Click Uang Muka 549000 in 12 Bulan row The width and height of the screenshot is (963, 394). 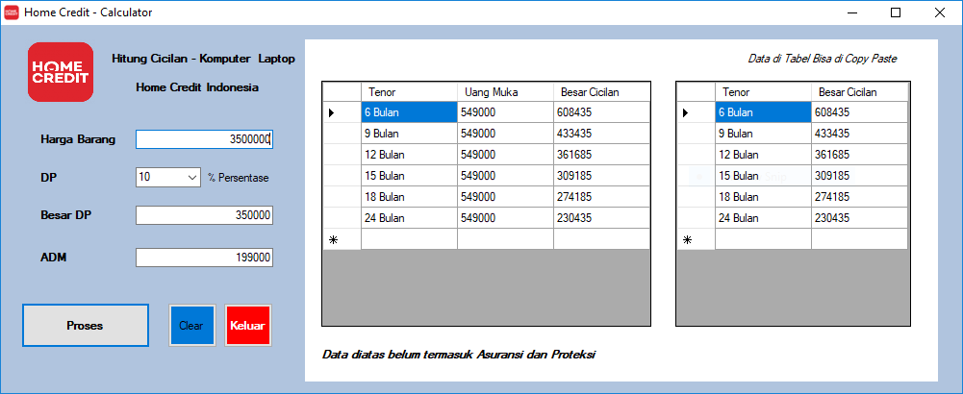point(505,155)
